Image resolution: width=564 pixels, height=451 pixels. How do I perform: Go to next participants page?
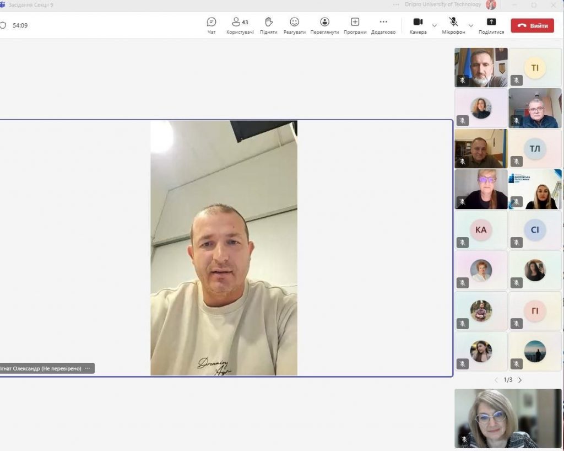[520, 380]
